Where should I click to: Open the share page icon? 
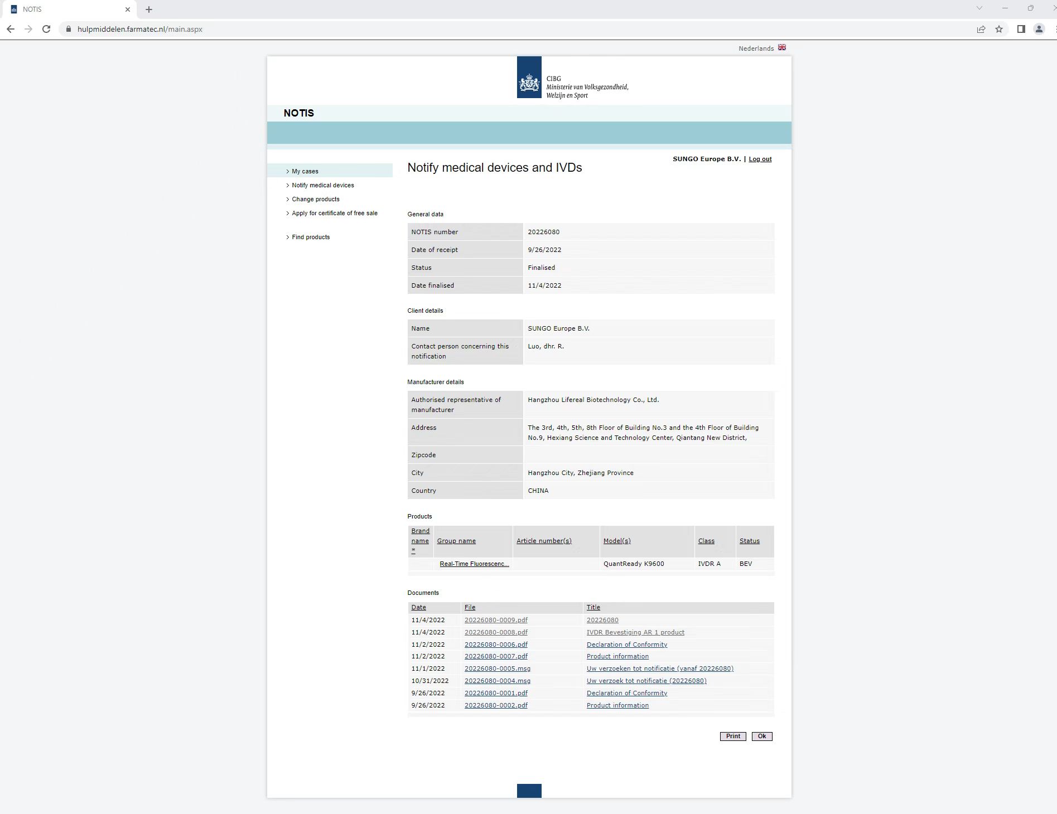(981, 29)
